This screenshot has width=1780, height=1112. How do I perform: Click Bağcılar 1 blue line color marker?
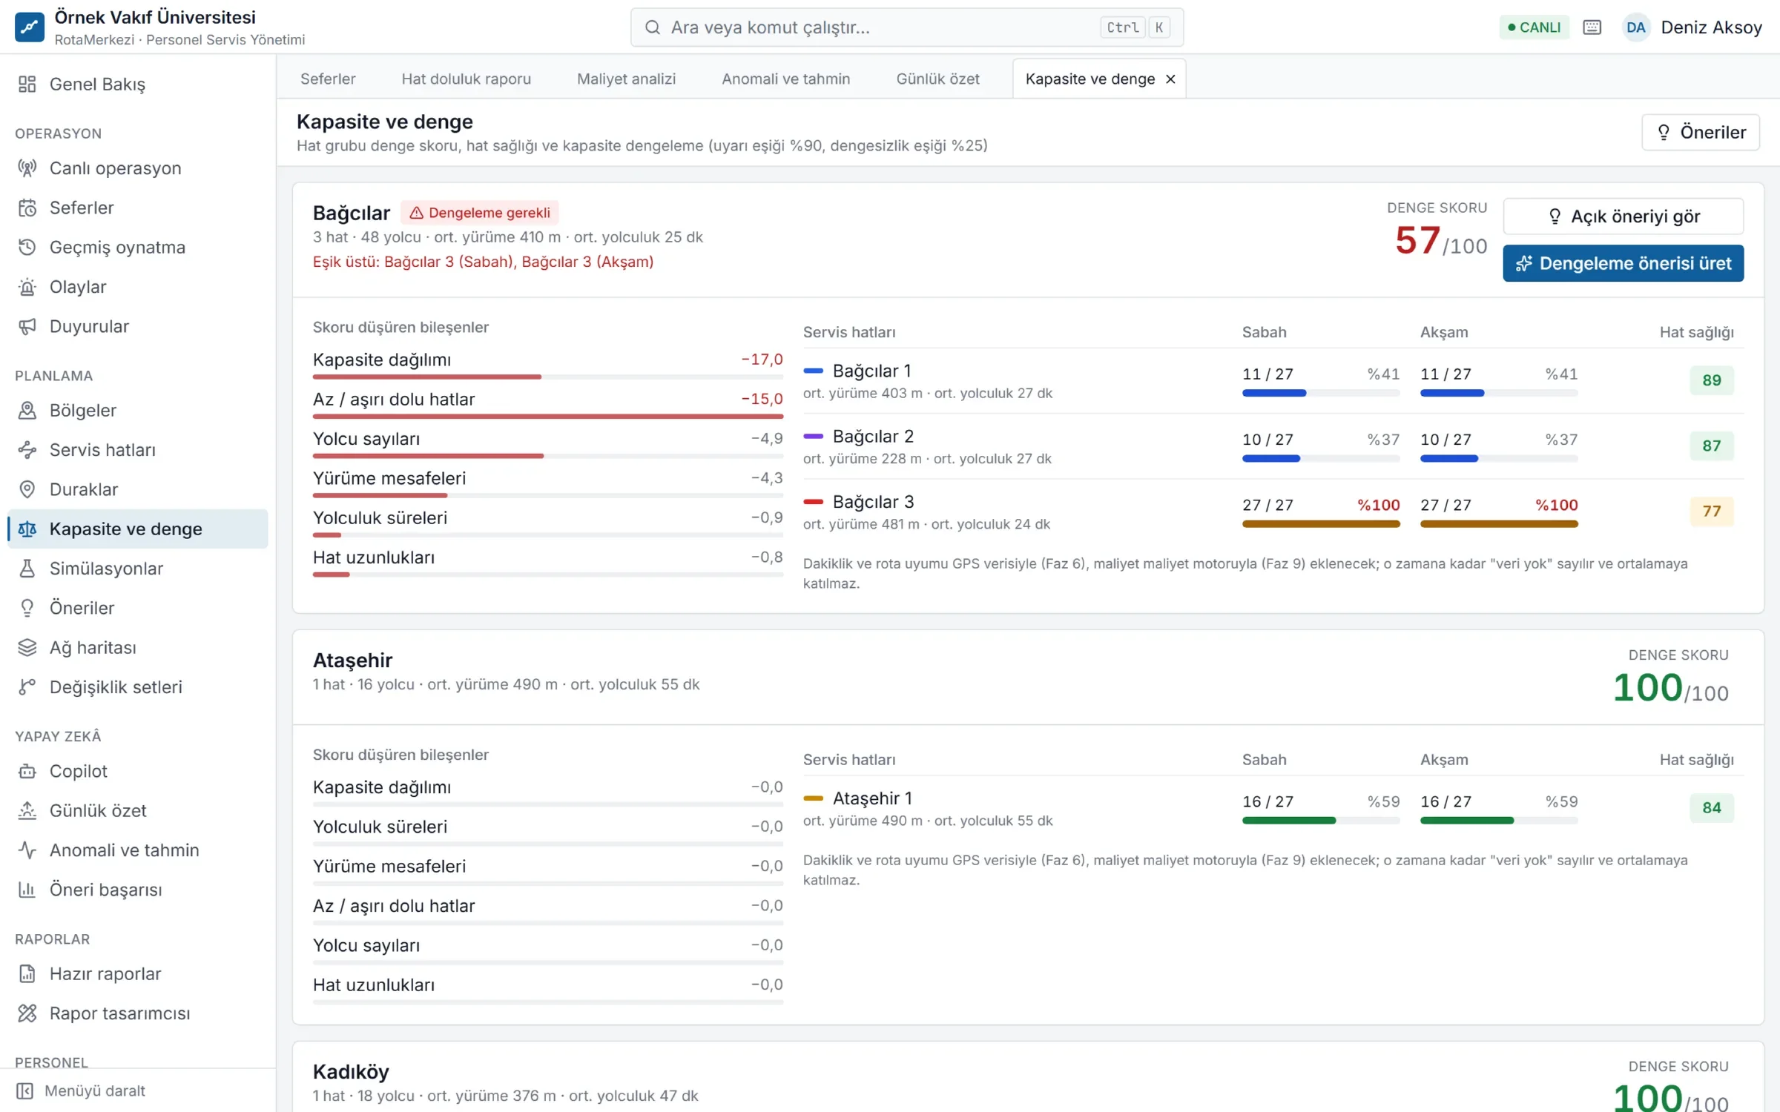pyautogui.click(x=813, y=371)
